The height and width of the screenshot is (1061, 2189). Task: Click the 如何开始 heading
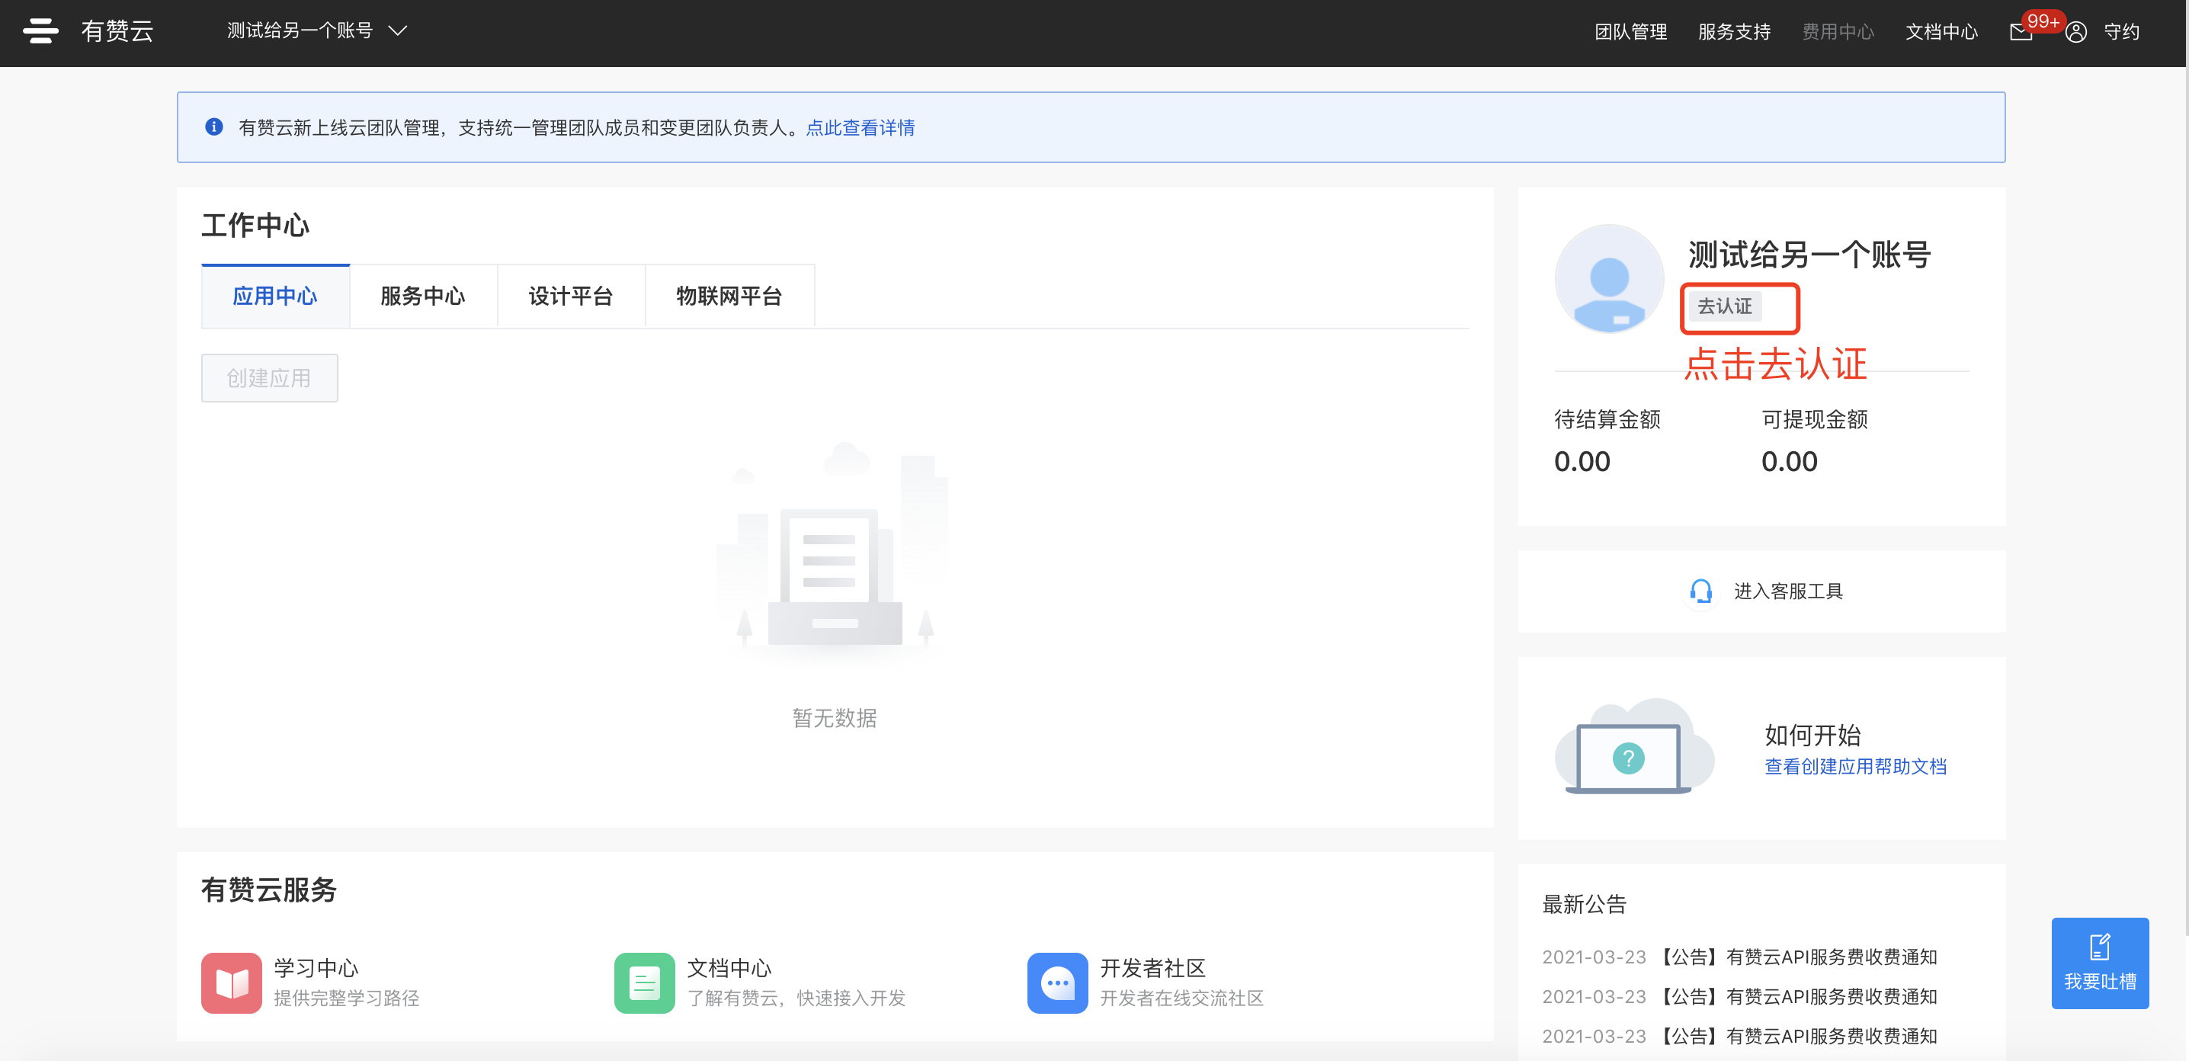click(x=1812, y=734)
